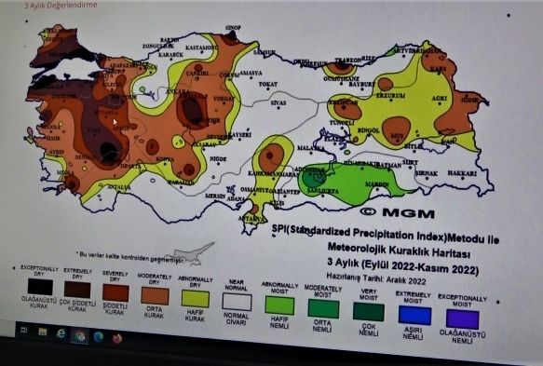
Task: Click the Sivas city marker on map
Action: tap(278, 108)
